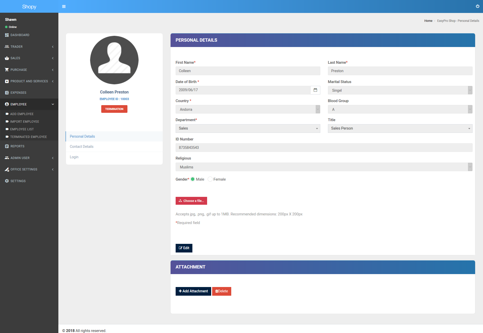Click the Purchase shopping cart icon

pos(7,70)
